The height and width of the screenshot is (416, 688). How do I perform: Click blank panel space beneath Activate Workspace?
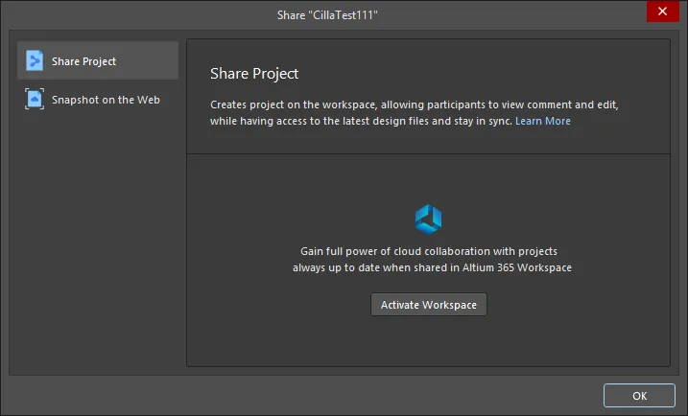[x=429, y=341]
